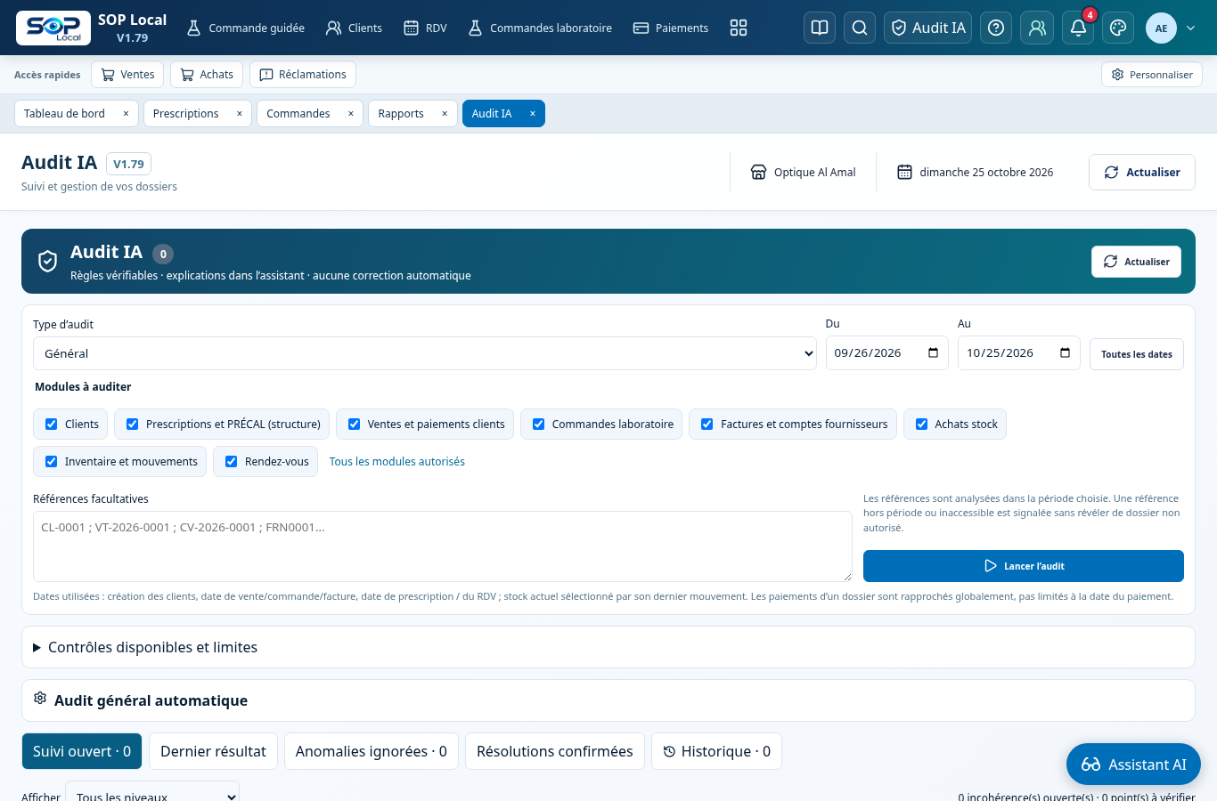1217x801 pixels.
Task: Uncheck the Rendez-vous checkbox
Action: tap(232, 462)
